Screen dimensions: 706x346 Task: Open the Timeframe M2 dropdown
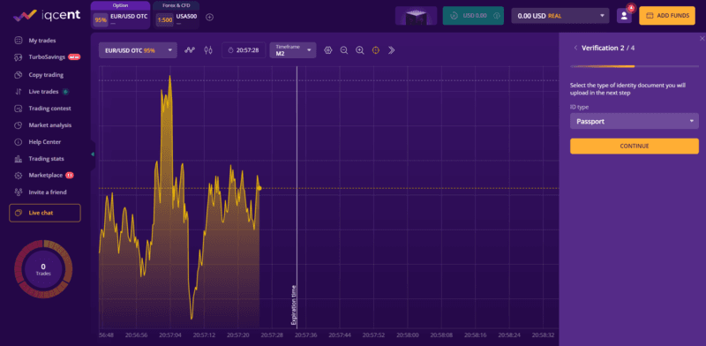point(293,50)
